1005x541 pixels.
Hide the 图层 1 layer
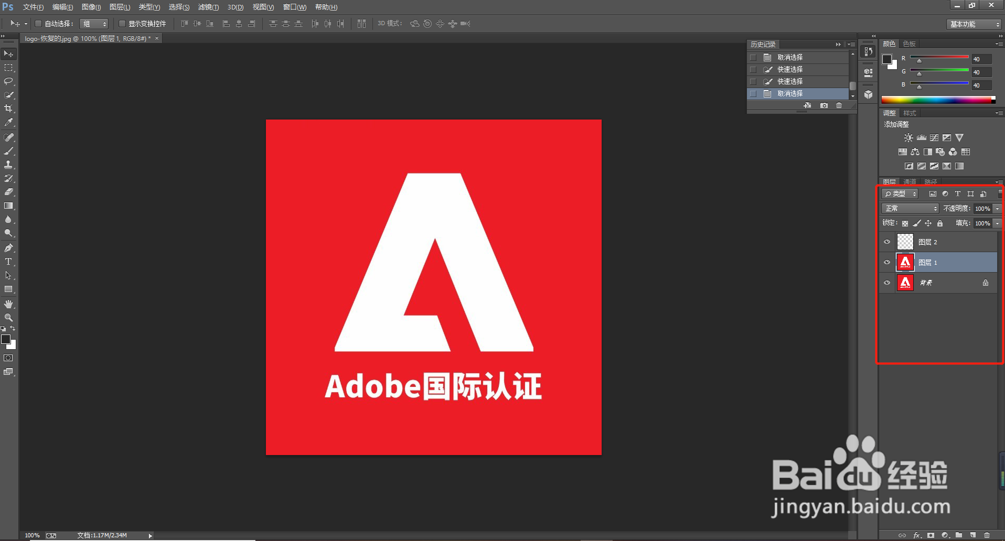[887, 262]
